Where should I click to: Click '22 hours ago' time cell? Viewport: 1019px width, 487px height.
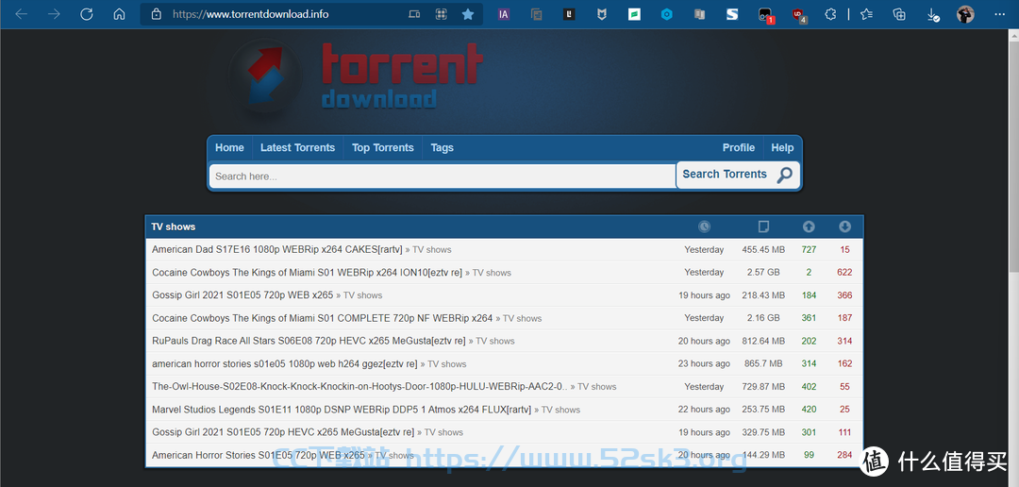704,410
